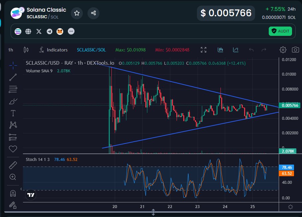Toggle fullscreen chart mode icon
Screen dimensions: 302x217
(204, 50)
